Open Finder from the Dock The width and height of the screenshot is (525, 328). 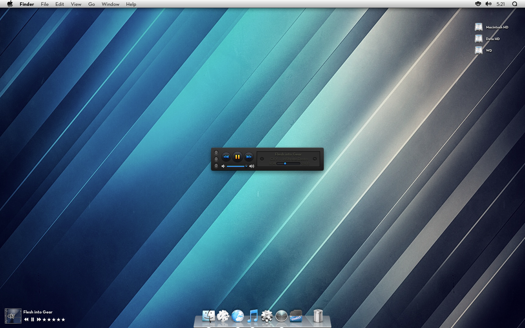pyautogui.click(x=209, y=316)
